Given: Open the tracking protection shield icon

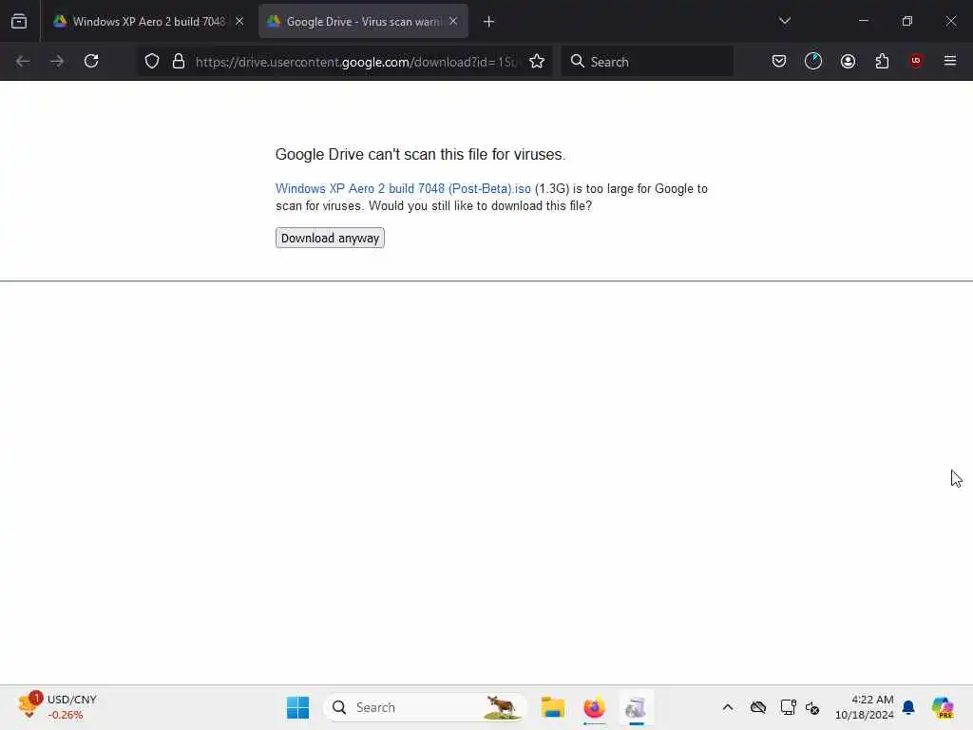Looking at the screenshot, I should click(152, 62).
